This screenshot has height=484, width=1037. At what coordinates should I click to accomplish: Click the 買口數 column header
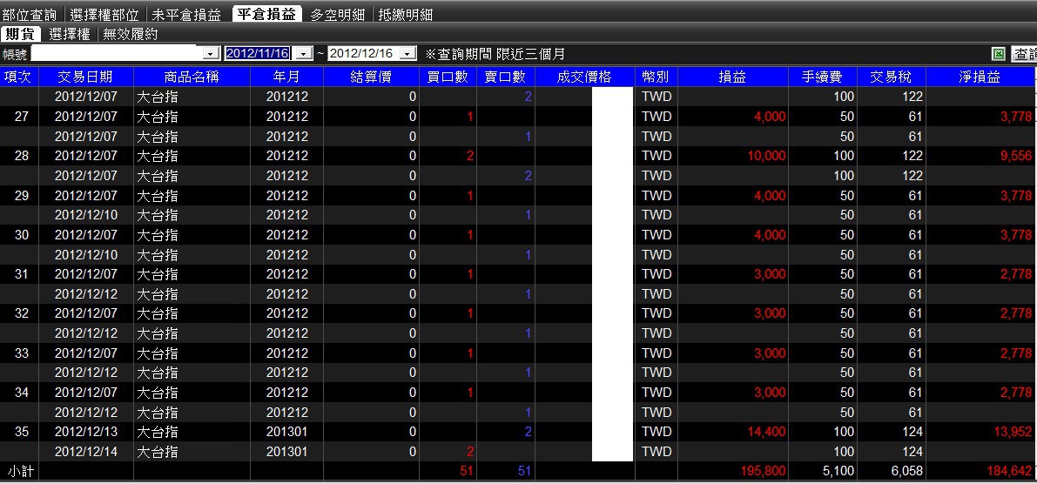[448, 77]
